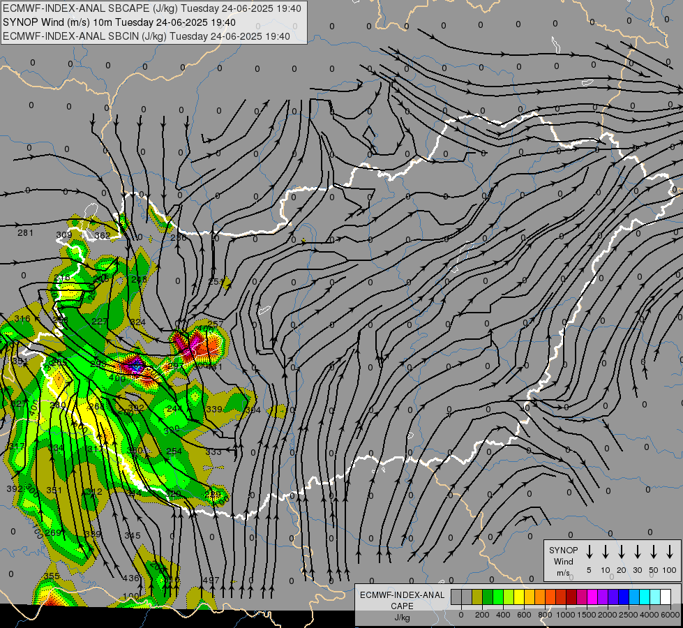Click the wind arrow above the 5 m/s label
This screenshot has width=683, height=628.
590,552
